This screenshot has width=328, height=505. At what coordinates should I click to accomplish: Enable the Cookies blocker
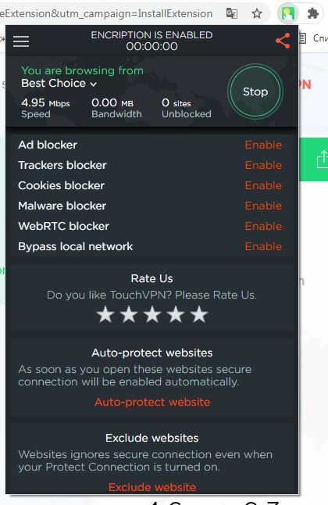click(x=263, y=185)
